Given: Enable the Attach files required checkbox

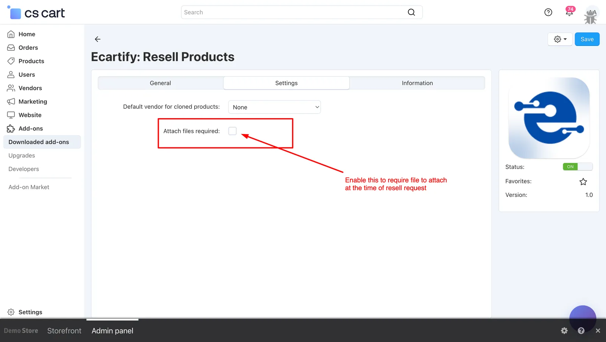Looking at the screenshot, I should point(233,131).
